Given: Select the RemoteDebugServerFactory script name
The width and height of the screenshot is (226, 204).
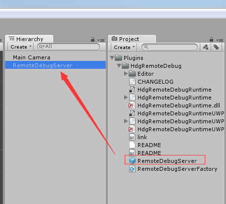Looking at the screenshot, I should [178, 169].
